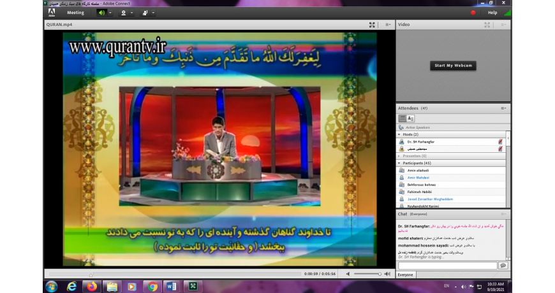Click Adobe Connect taskbar icon
The width and height of the screenshot is (555, 293).
[193, 287]
